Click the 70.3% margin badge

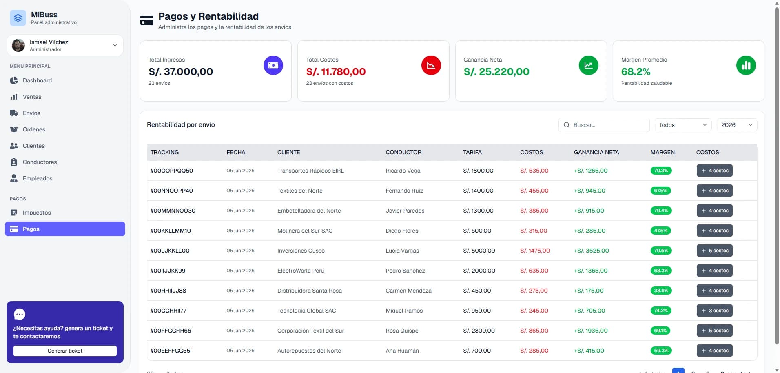(661, 171)
